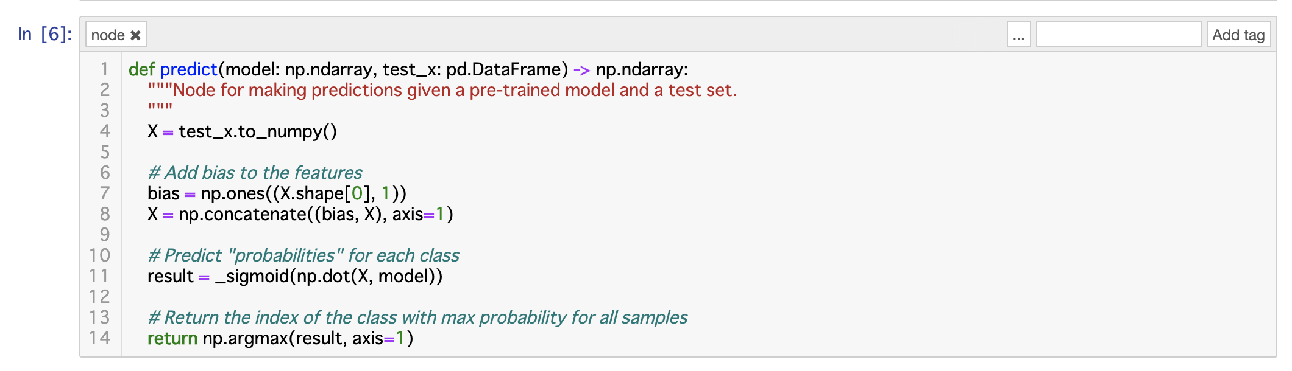Click the Return the index comment line
This screenshot has width=1292, height=371.
417,317
